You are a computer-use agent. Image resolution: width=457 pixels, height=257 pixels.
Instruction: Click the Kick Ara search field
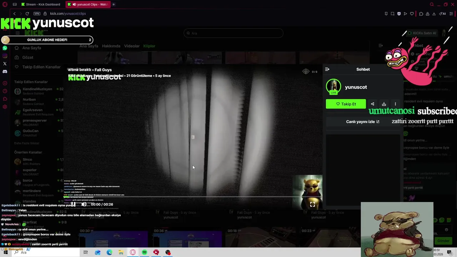[233, 33]
